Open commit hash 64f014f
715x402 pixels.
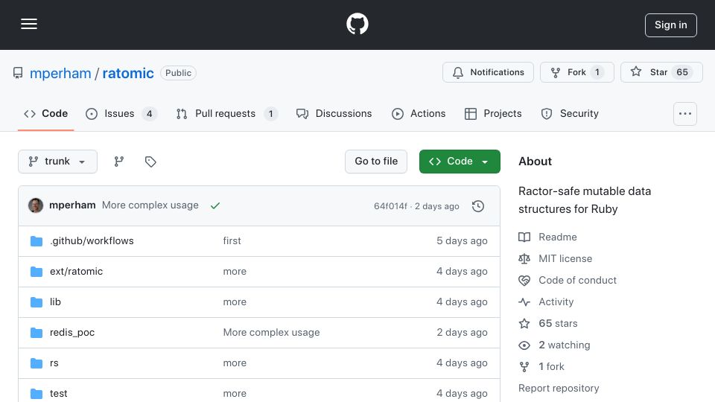(390, 206)
